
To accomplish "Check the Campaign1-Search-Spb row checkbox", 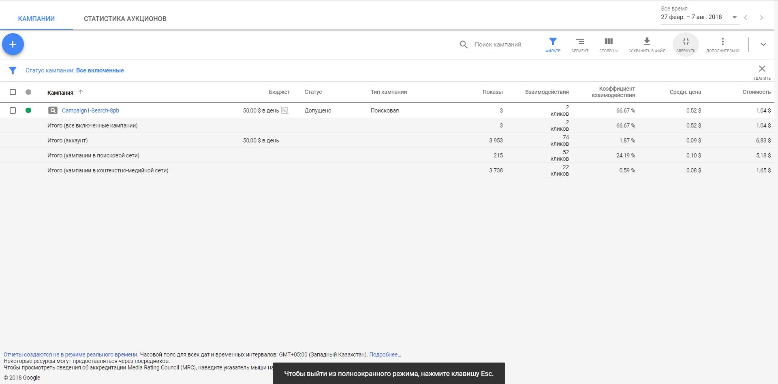I will coord(13,110).
